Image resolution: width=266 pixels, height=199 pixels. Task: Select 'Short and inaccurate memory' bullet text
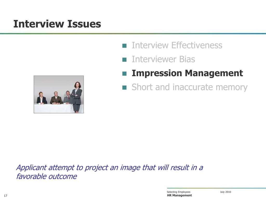[x=190, y=87]
